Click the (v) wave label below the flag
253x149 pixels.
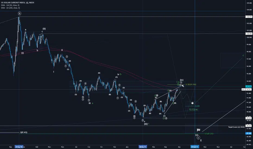[x=197, y=135]
